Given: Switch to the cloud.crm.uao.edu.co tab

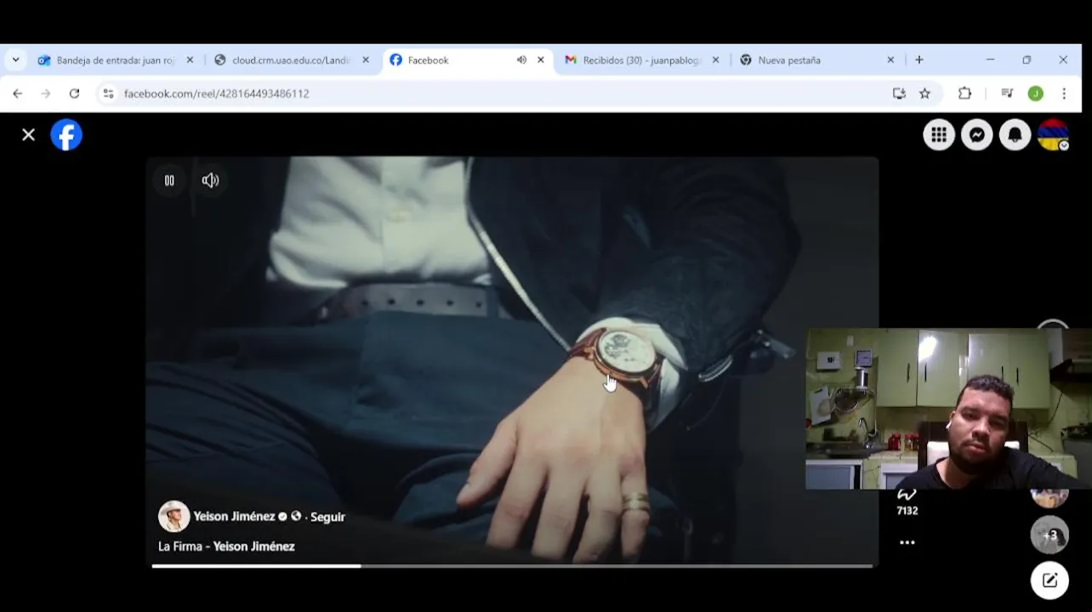Looking at the screenshot, I should pos(291,60).
